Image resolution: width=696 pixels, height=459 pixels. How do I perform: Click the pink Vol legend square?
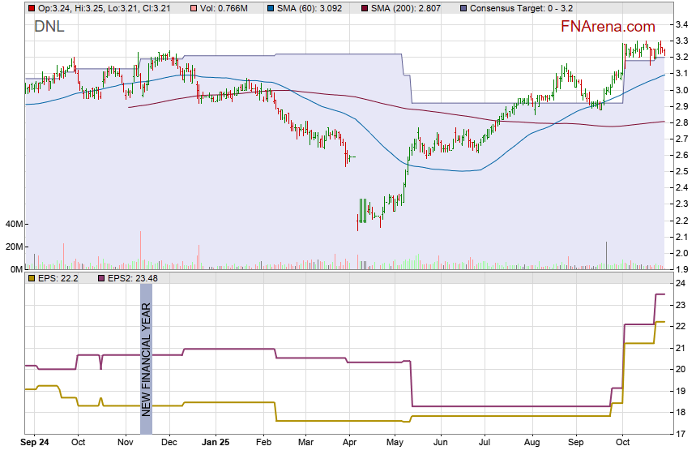(193, 7)
